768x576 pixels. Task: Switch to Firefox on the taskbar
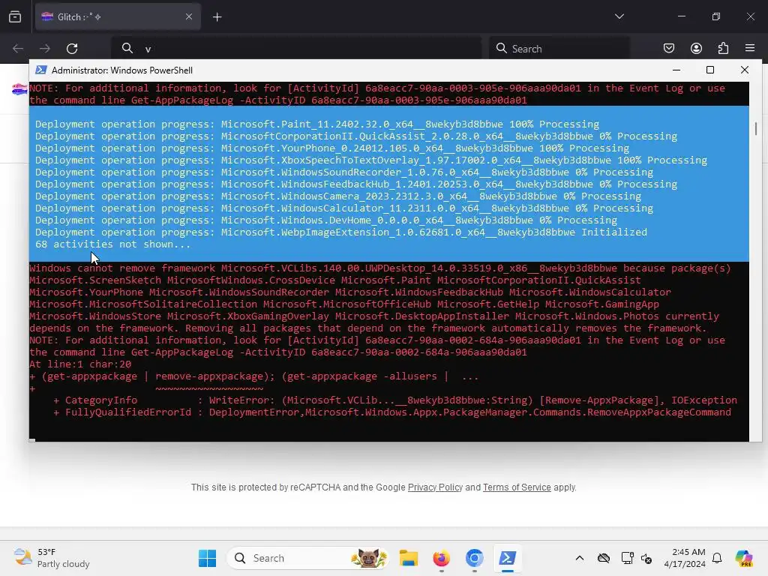[441, 558]
